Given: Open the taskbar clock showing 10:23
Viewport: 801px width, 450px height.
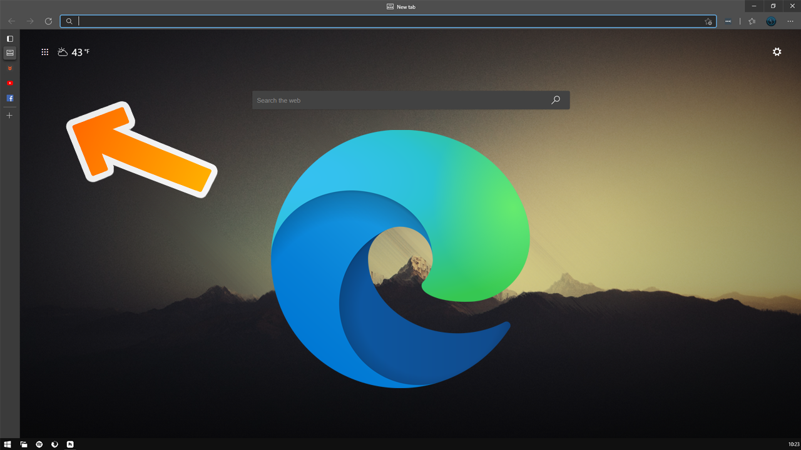Looking at the screenshot, I should (793, 444).
